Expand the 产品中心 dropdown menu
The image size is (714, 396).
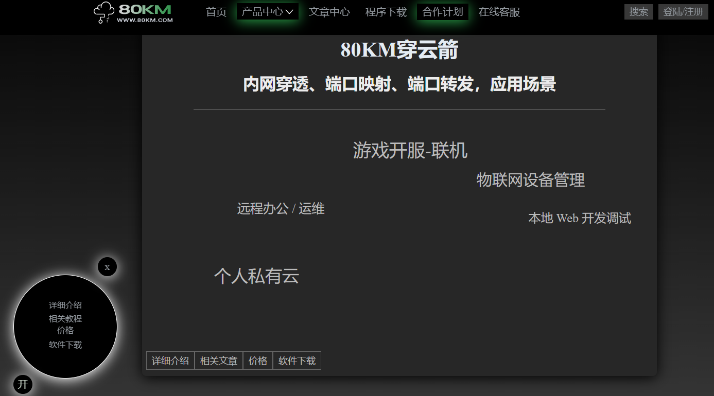tap(268, 12)
